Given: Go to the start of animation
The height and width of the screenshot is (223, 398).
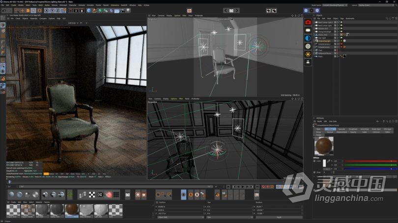Looking at the screenshot, I should tap(228, 187).
